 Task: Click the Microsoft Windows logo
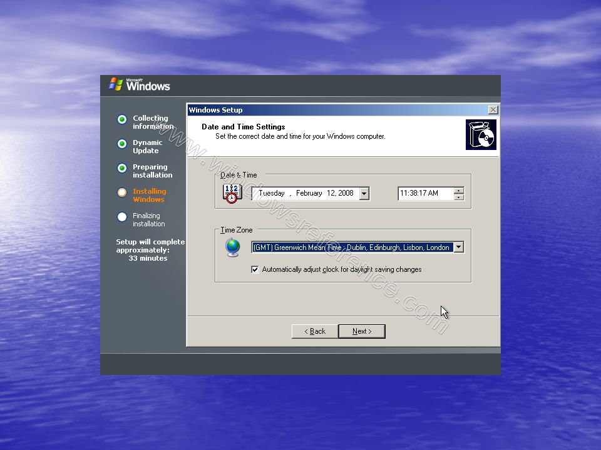tap(140, 84)
